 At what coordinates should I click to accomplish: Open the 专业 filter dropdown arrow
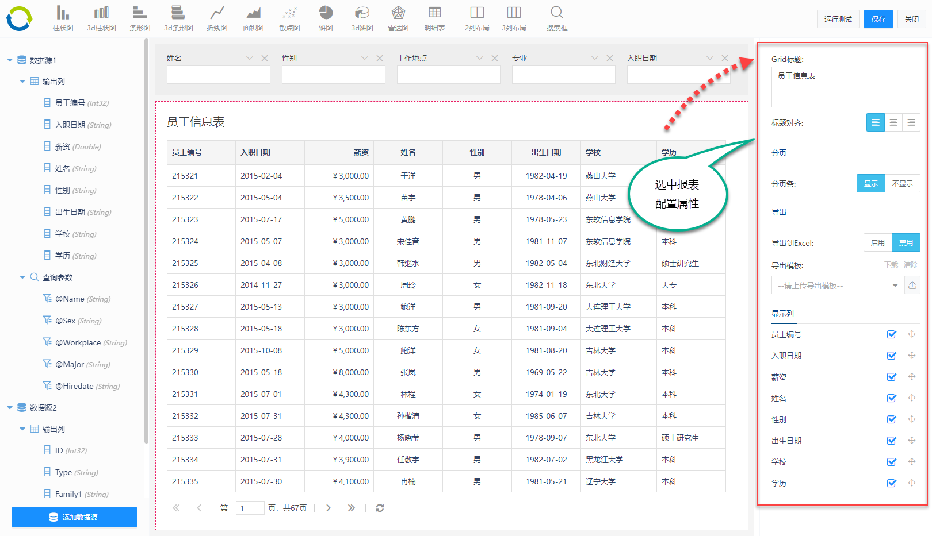(x=595, y=58)
